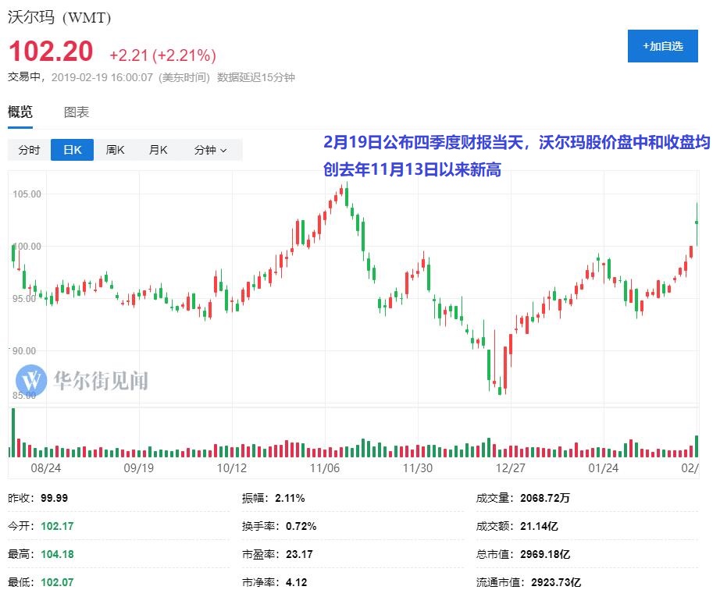Click the 01/24 date axis label
720x590 pixels.
(x=603, y=468)
